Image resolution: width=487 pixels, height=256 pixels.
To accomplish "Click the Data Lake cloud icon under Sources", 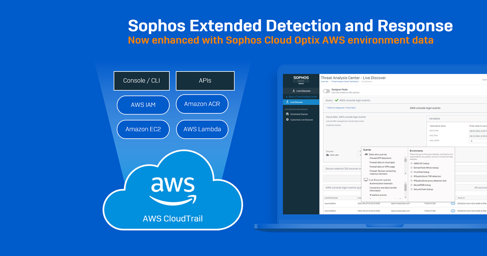I will pyautogui.click(x=328, y=155).
